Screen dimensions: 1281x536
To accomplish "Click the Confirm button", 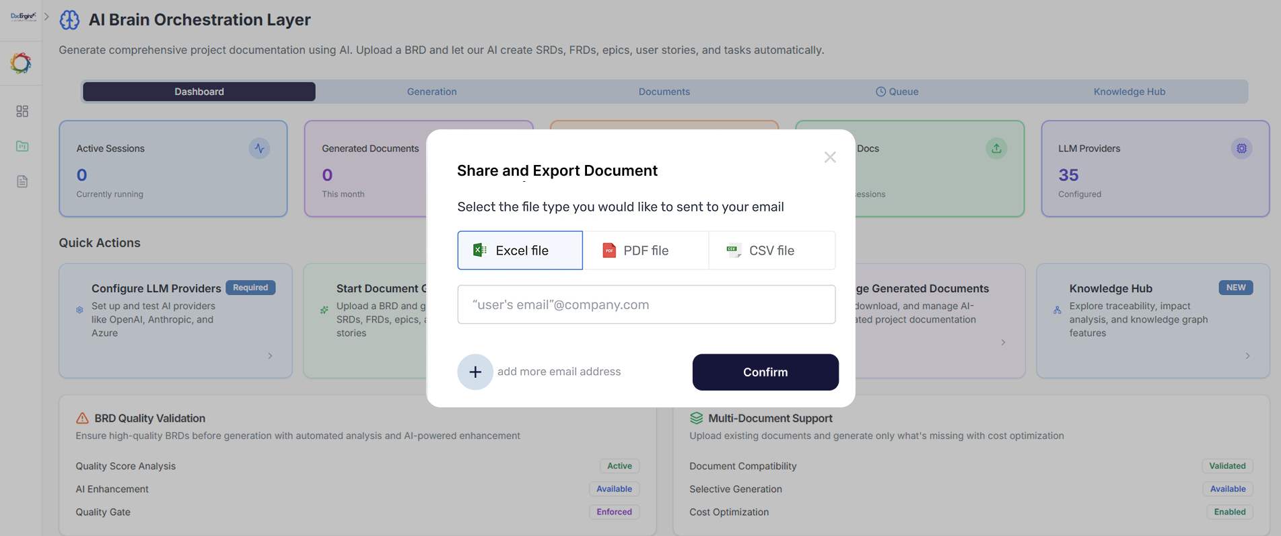I will click(765, 372).
